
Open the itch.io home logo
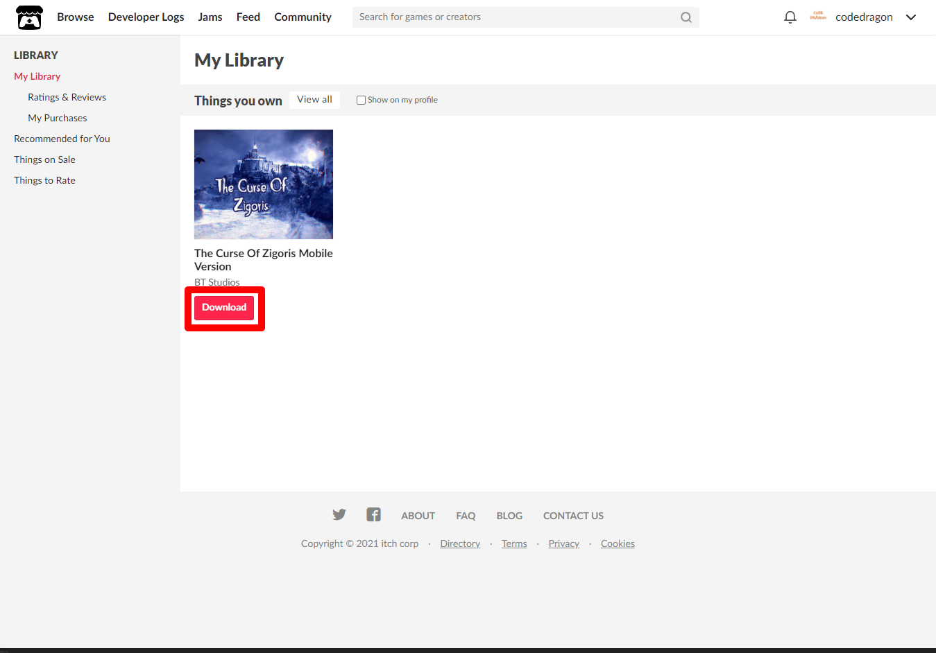click(29, 17)
